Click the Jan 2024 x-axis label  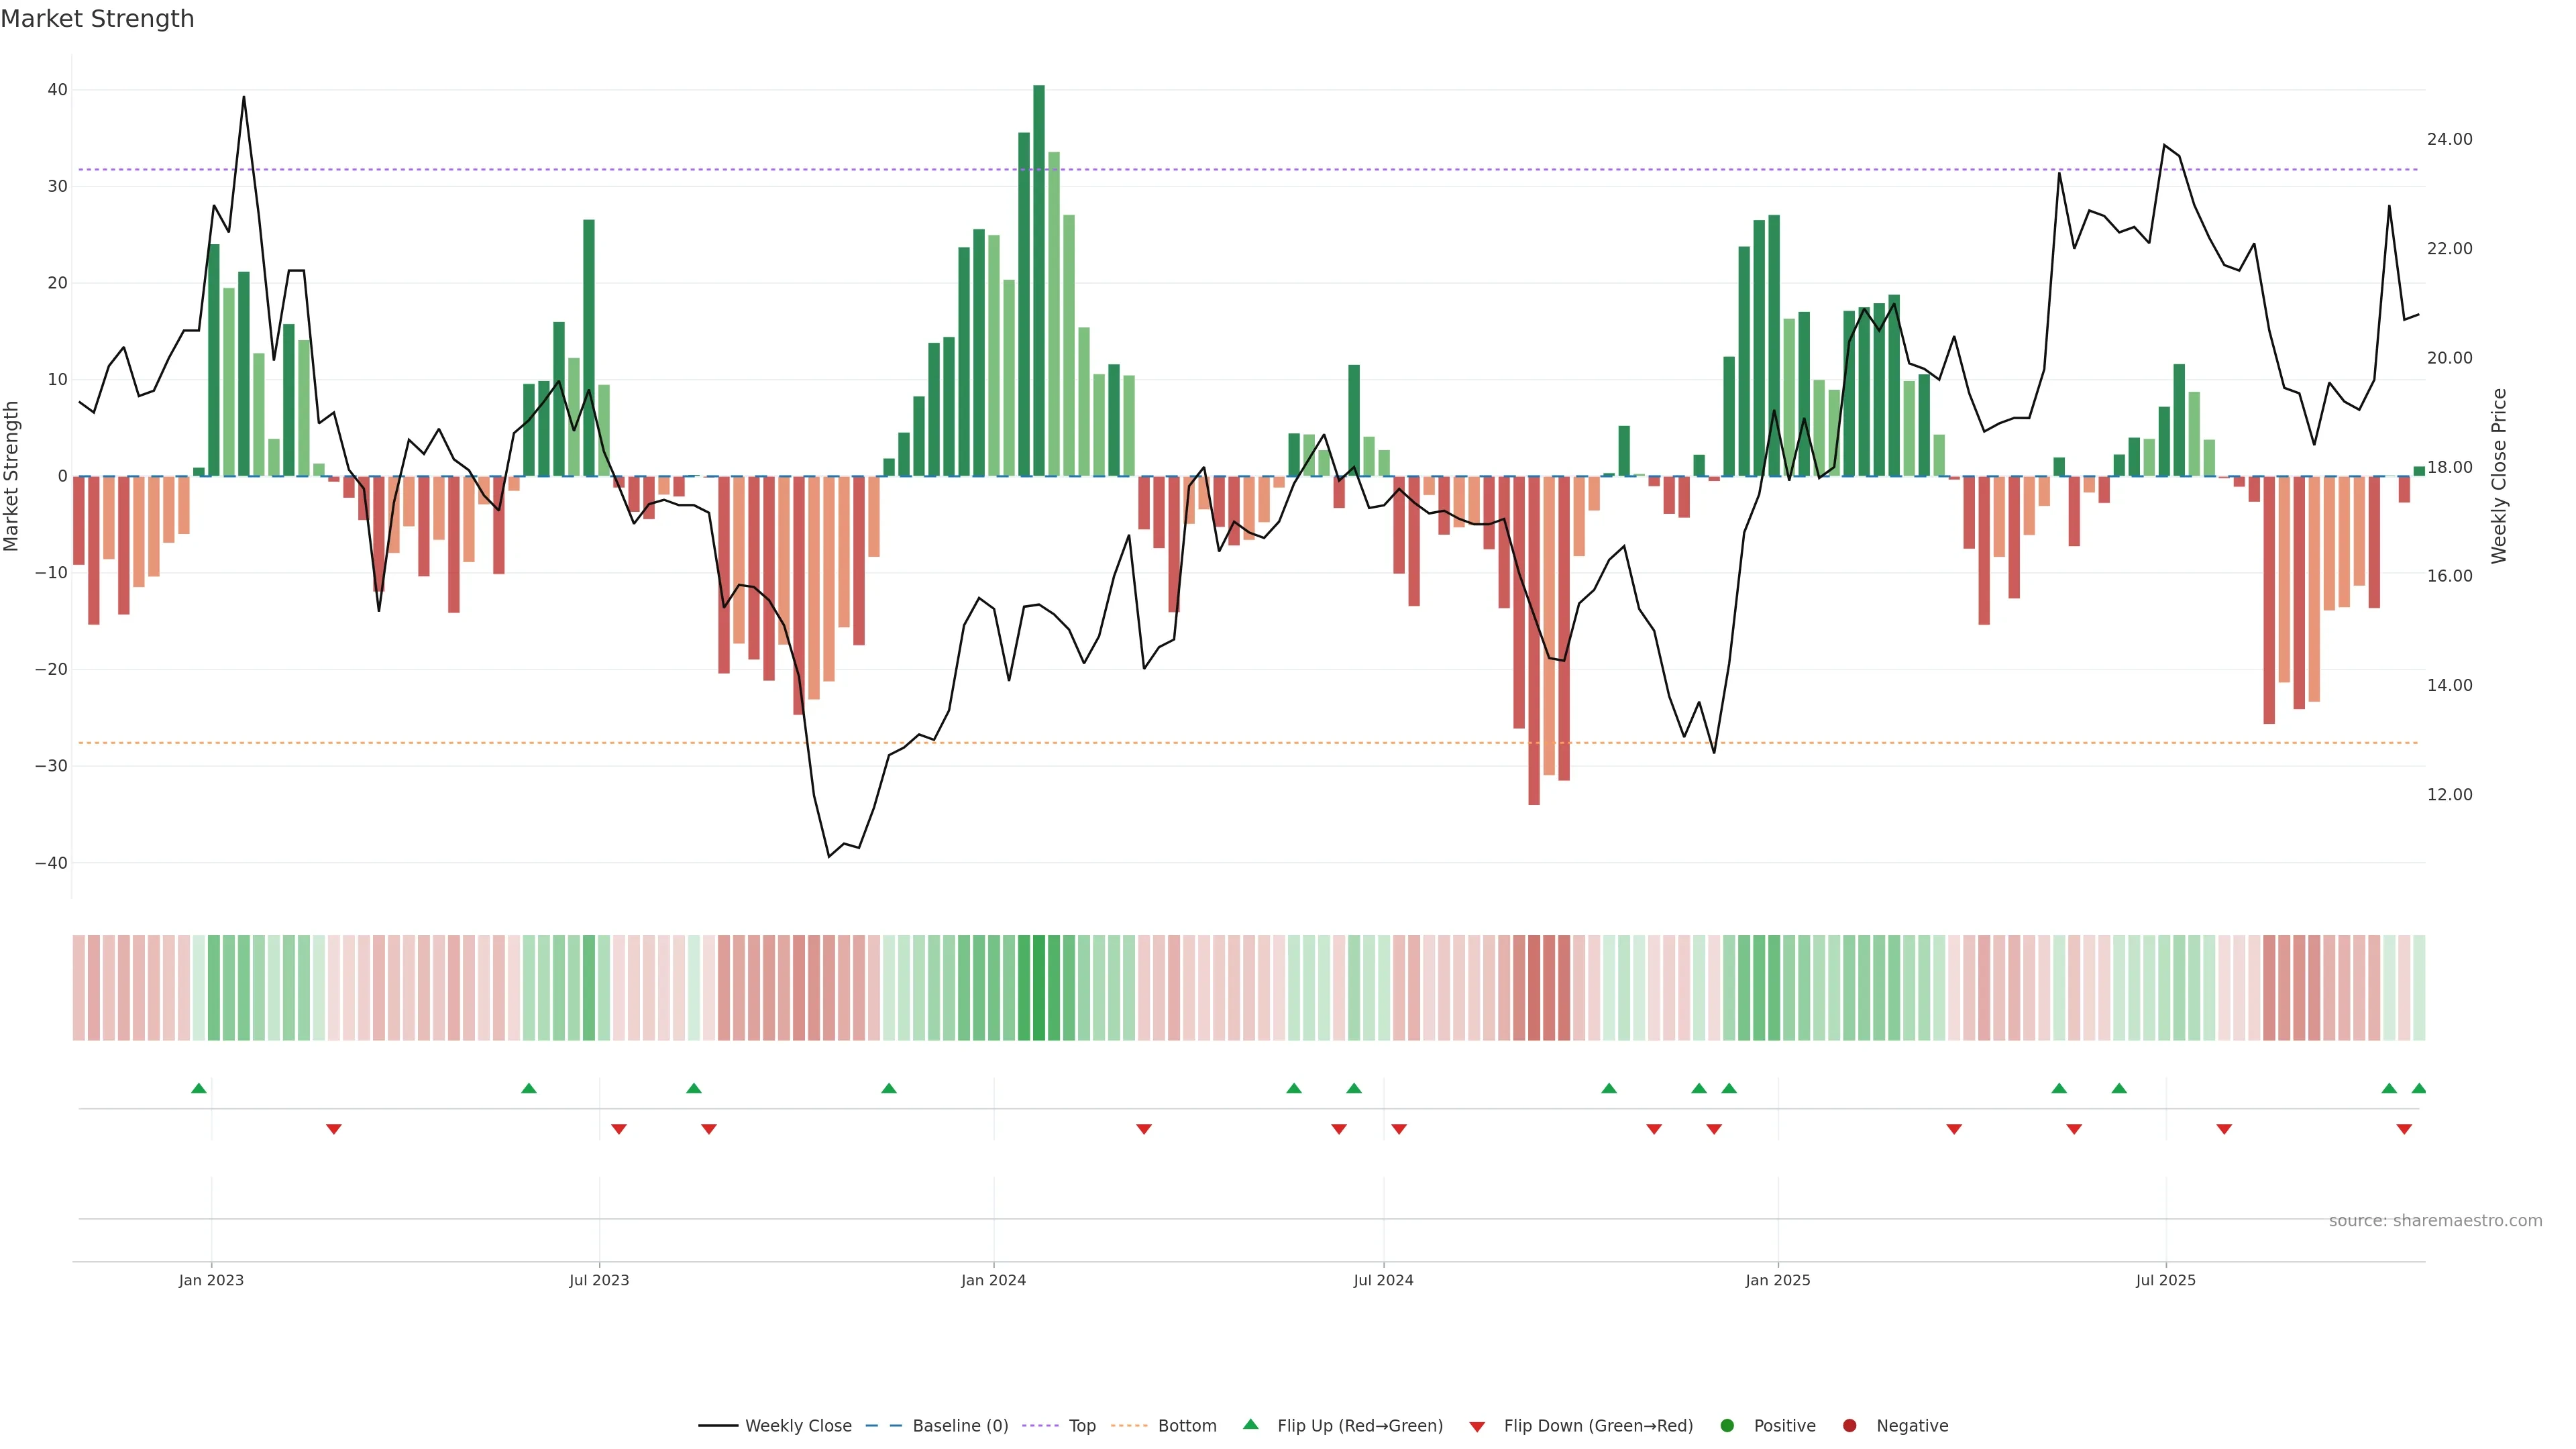pos(993,1280)
